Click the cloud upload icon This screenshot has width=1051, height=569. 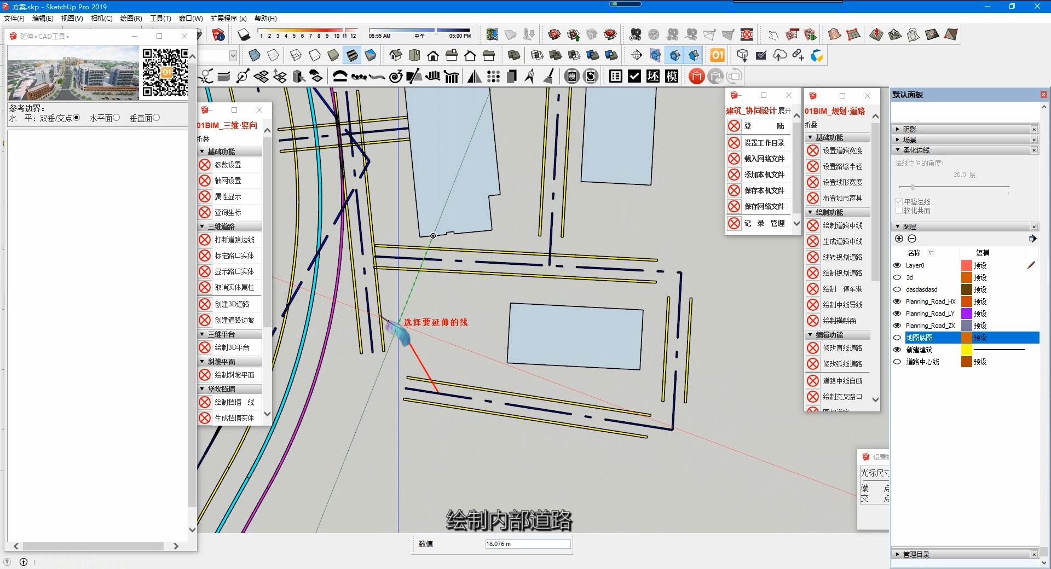[780, 55]
